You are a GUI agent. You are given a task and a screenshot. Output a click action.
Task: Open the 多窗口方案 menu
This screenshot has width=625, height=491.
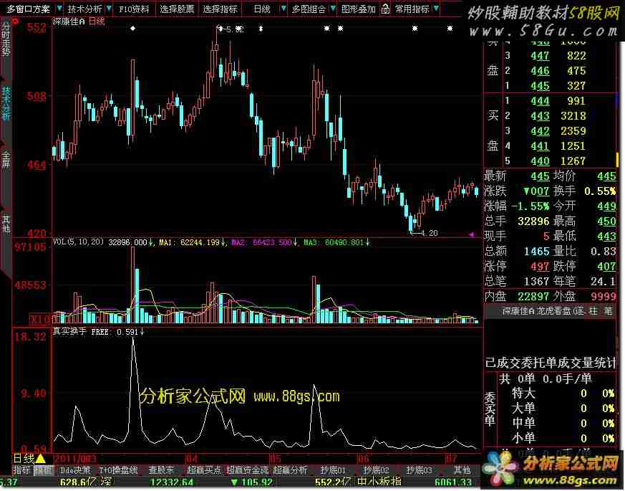tap(29, 9)
